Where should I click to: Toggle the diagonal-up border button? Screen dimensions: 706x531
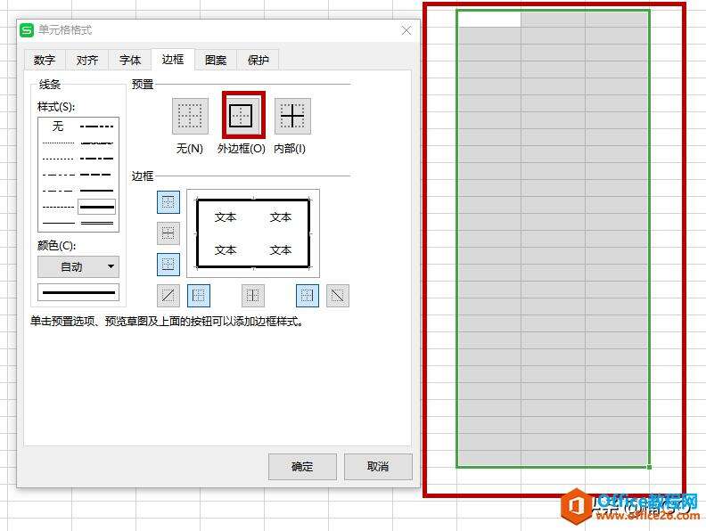[x=168, y=296]
